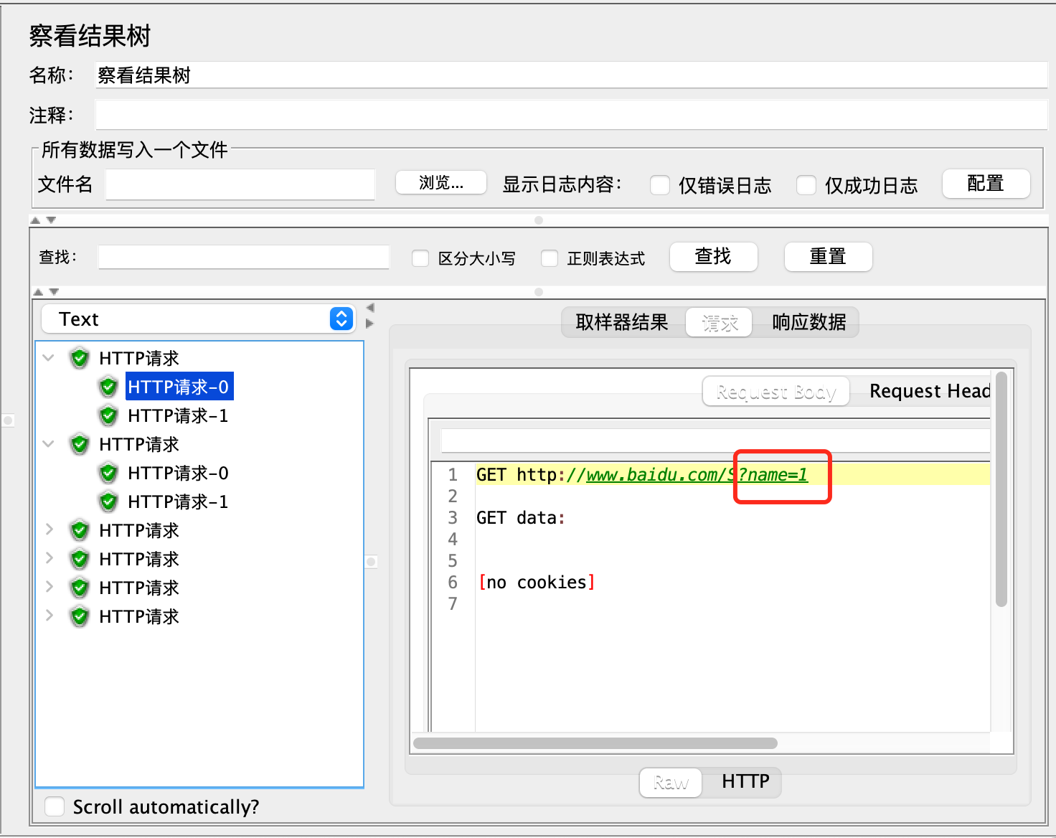Image resolution: width=1056 pixels, height=838 pixels.
Task: Open the Request Body tab
Action: 776,392
